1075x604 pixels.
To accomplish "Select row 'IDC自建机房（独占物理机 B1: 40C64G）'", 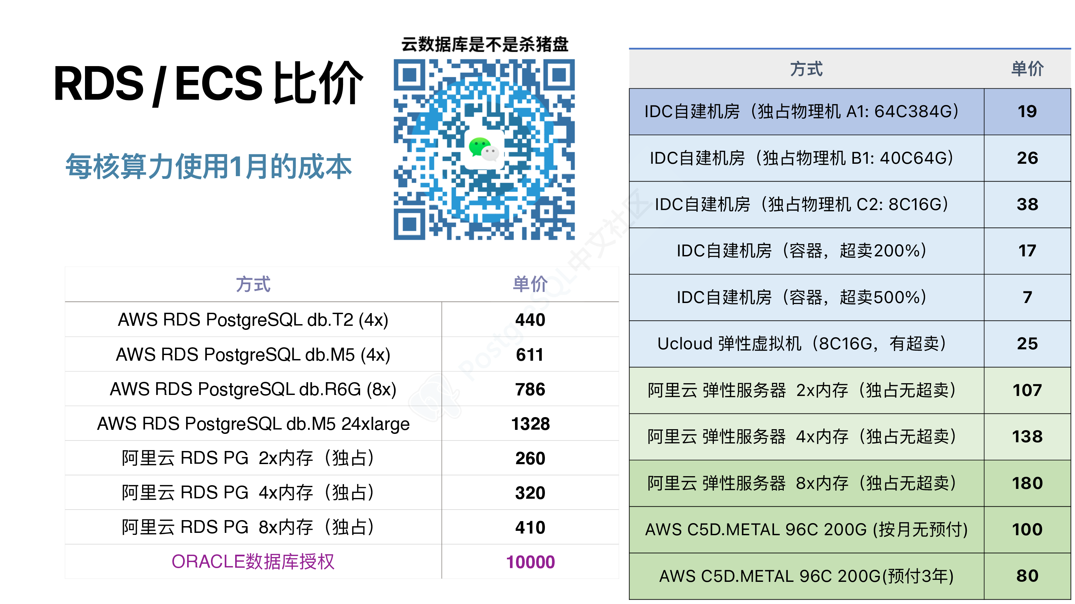I will pyautogui.click(x=850, y=158).
